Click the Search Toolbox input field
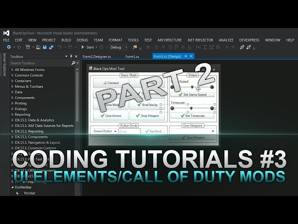This screenshot has height=224, width=298. point(41,63)
